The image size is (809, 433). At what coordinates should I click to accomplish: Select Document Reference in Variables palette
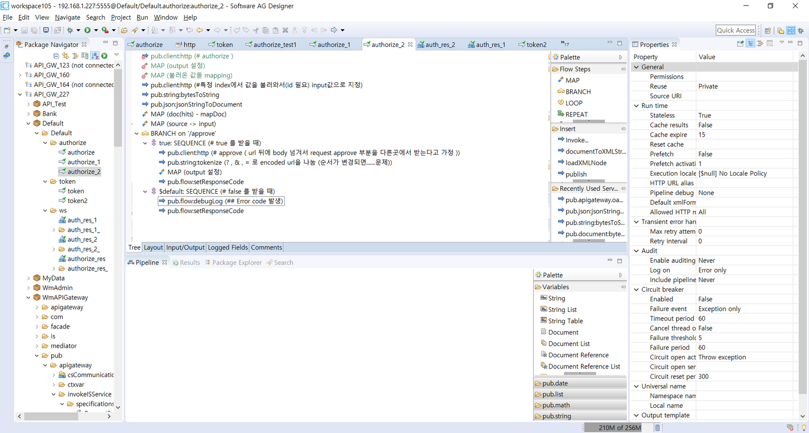tap(578, 355)
